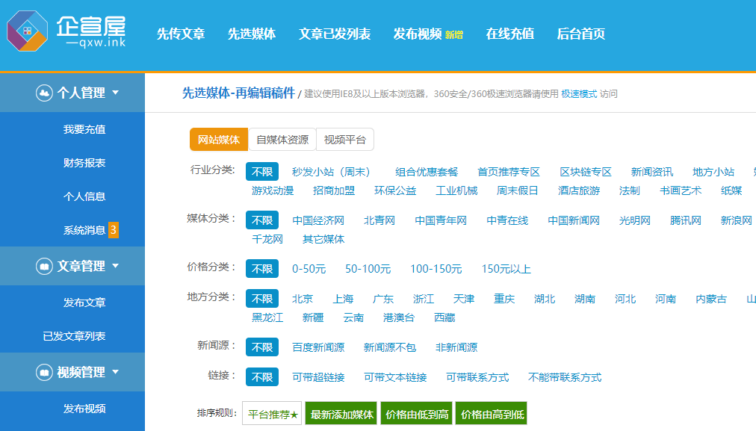
Task: Sort by 价格由低到高
Action: point(417,415)
